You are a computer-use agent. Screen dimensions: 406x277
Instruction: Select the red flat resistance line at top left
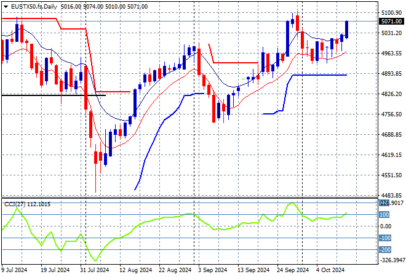pyautogui.click(x=31, y=18)
